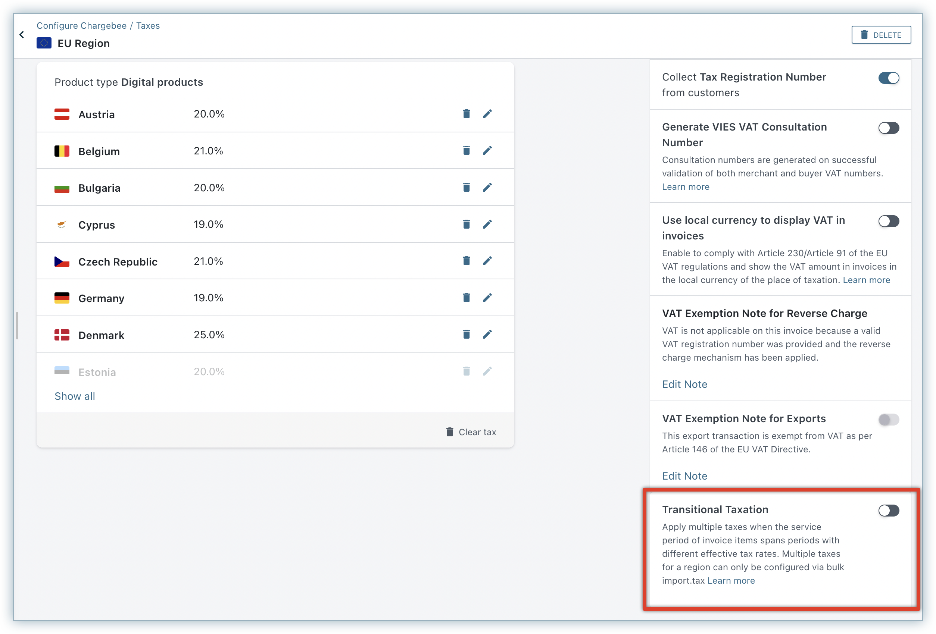Enable the Transitional Taxation switch
Image resolution: width=936 pixels, height=634 pixels.
[888, 511]
